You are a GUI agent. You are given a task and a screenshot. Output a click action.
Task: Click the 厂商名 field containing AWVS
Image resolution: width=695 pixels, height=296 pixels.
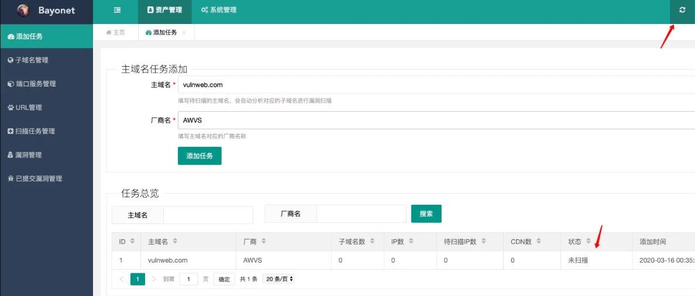[x=436, y=120]
